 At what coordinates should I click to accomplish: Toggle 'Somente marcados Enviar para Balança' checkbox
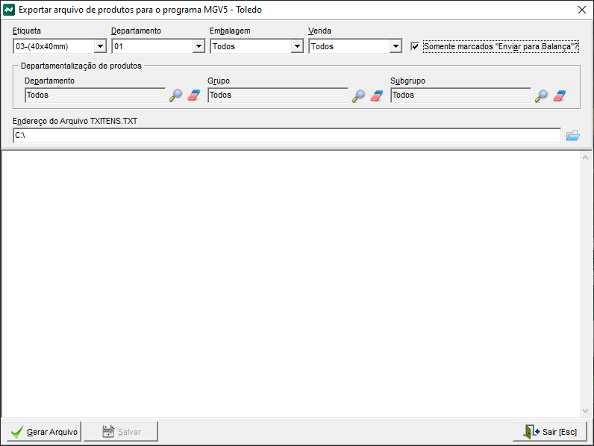click(415, 46)
